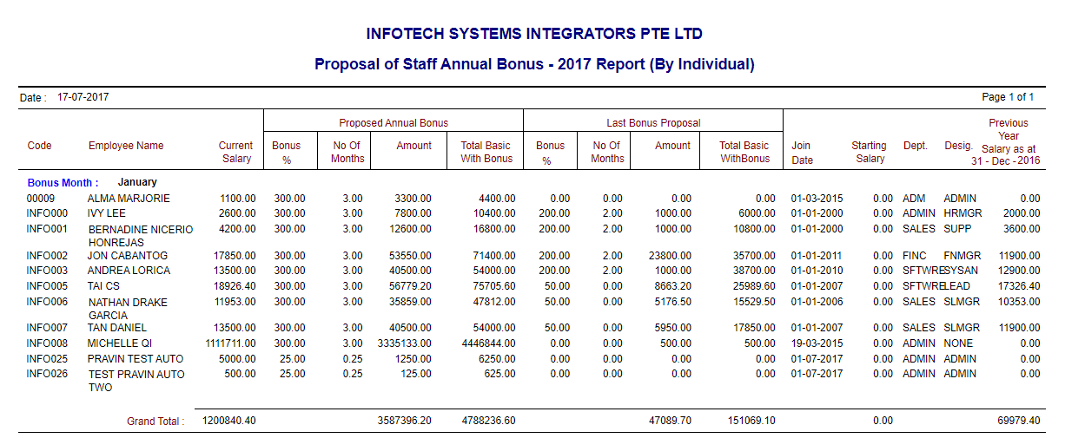Click TAI CS current salary 18926.40

[230, 286]
